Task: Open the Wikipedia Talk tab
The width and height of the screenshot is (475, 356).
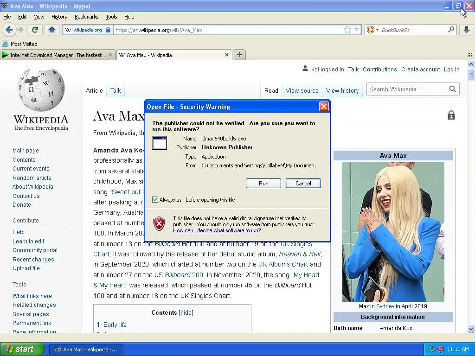Action: (x=116, y=90)
